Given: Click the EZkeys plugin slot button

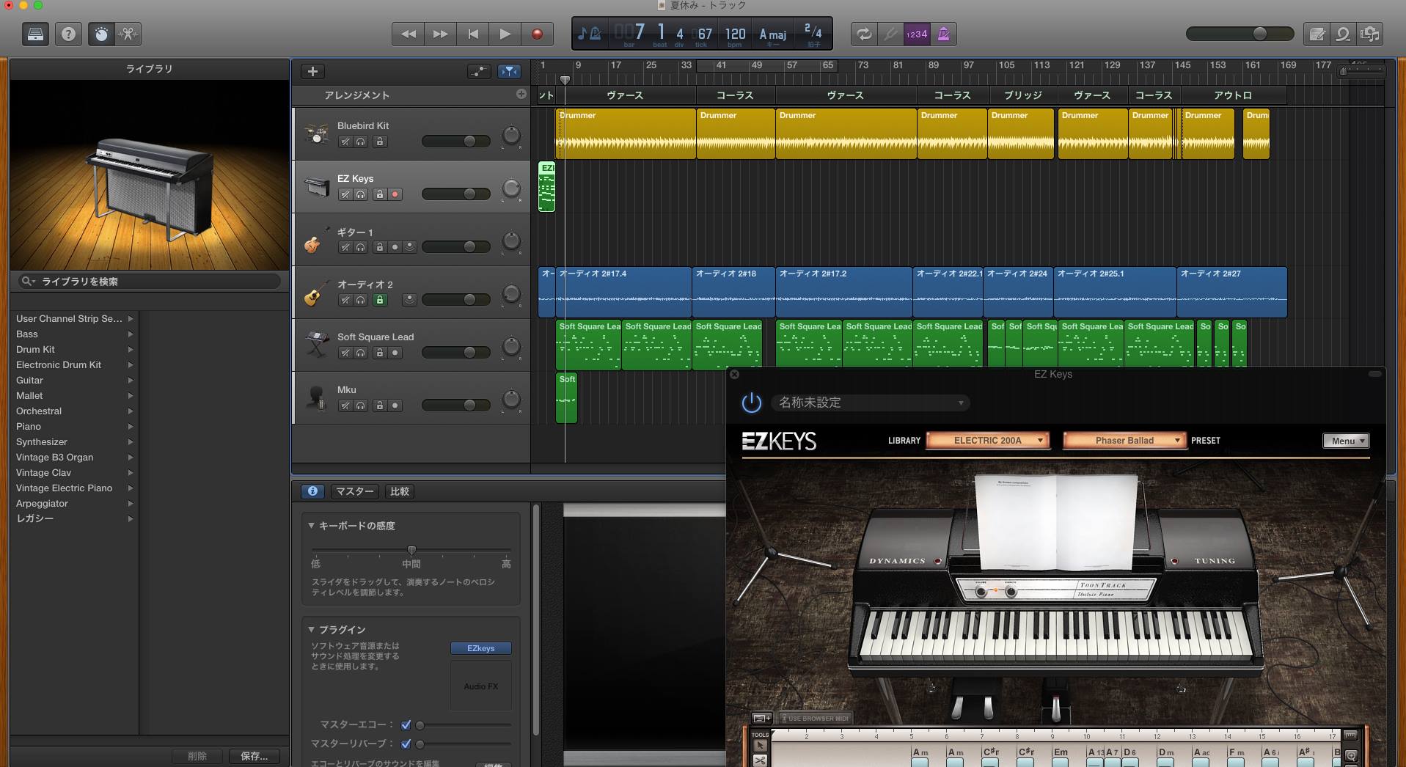Looking at the screenshot, I should coord(480,648).
